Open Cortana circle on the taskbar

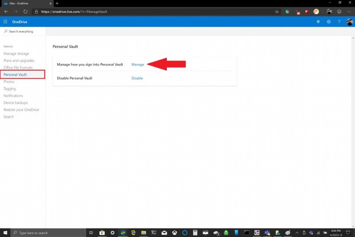pyautogui.click(x=185, y=233)
